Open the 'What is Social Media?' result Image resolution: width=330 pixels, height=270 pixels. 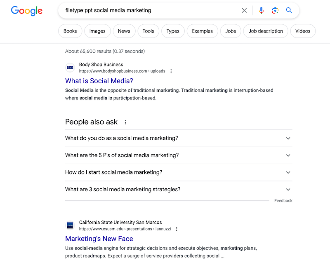[x=99, y=81]
